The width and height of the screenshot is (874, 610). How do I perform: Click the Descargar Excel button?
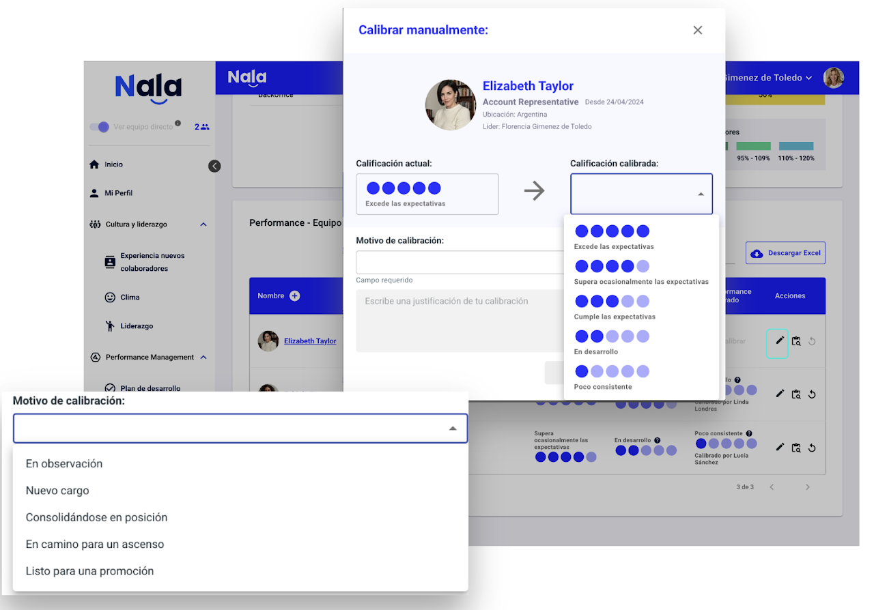[x=785, y=253]
